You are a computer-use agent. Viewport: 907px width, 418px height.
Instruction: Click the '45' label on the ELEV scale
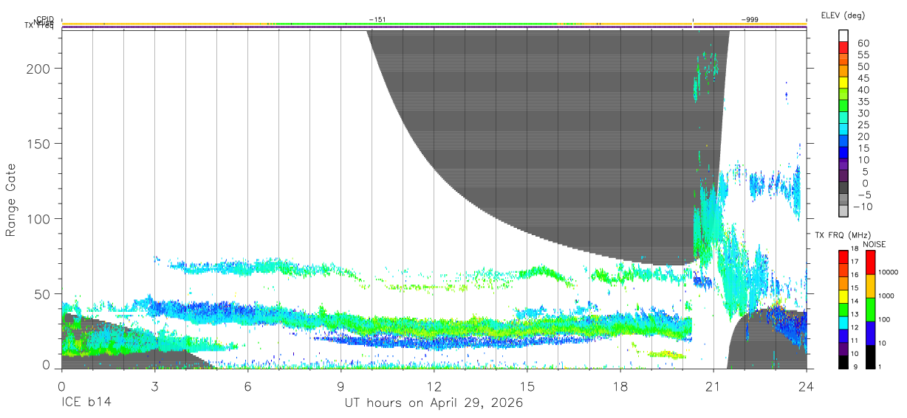(863, 79)
